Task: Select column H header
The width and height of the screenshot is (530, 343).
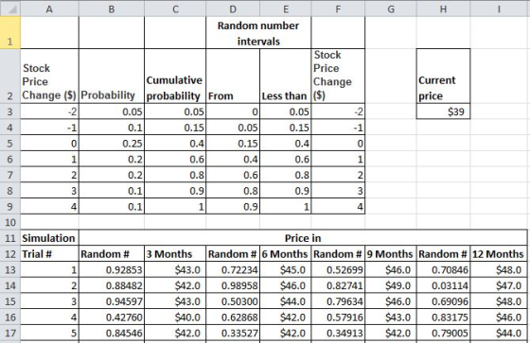Action: [444, 9]
